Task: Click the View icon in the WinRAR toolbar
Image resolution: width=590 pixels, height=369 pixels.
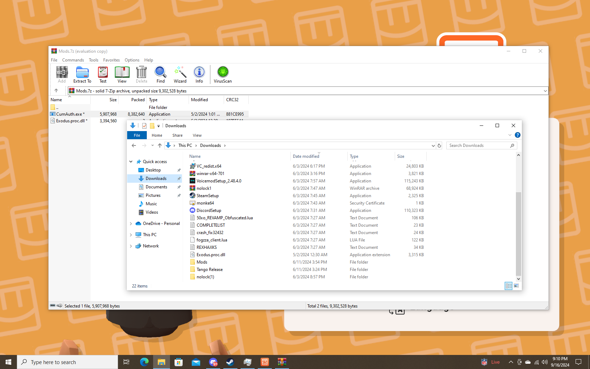Action: 122,75
